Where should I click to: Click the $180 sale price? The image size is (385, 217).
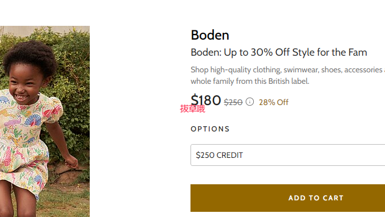coord(206,100)
